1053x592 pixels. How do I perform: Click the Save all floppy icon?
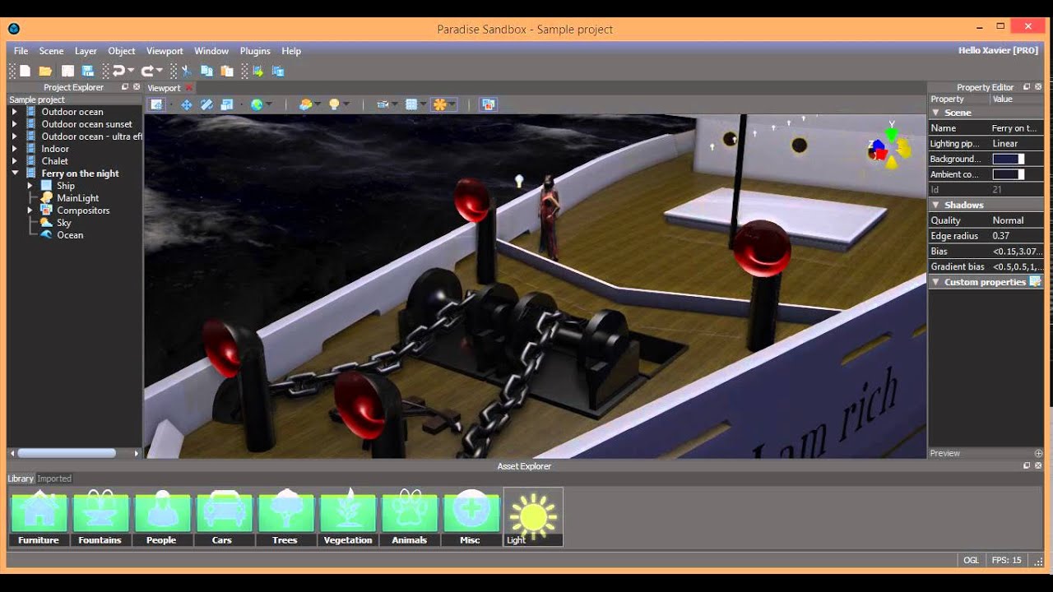pos(88,72)
